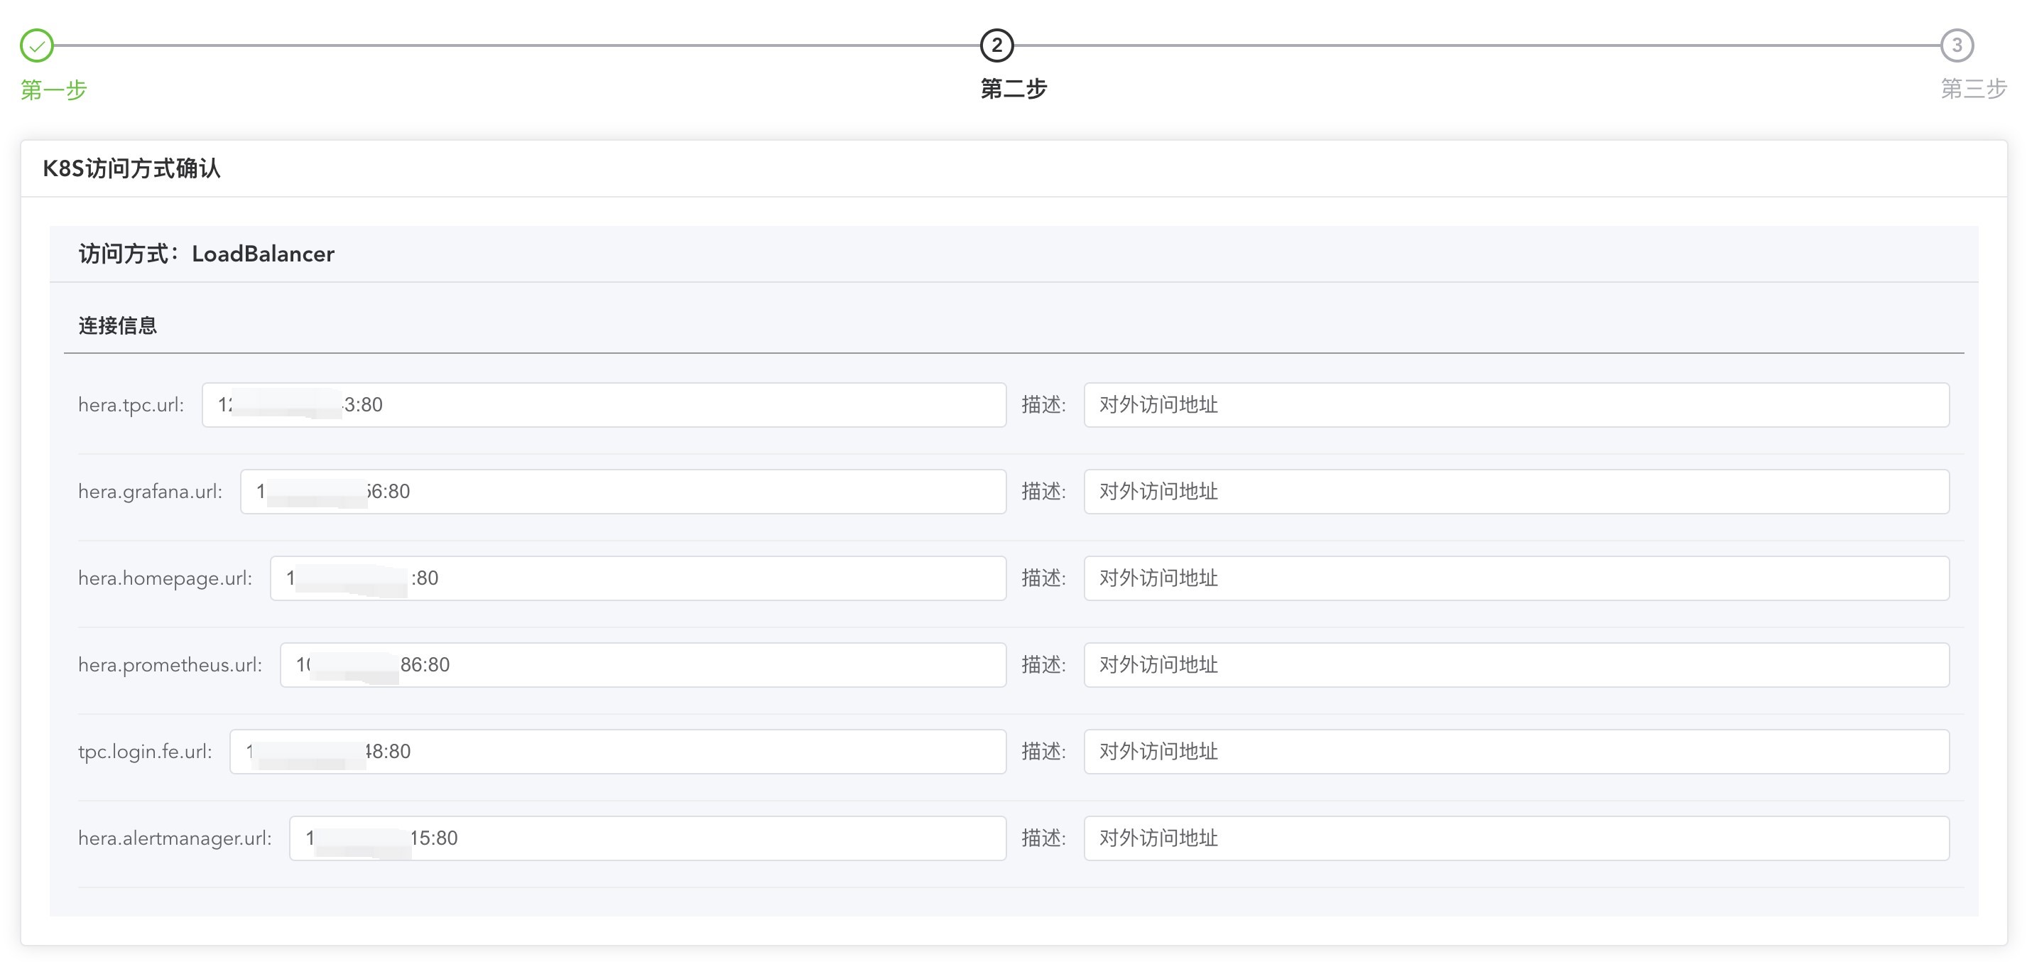Focus the hera.prometheus.url address field

coord(643,664)
